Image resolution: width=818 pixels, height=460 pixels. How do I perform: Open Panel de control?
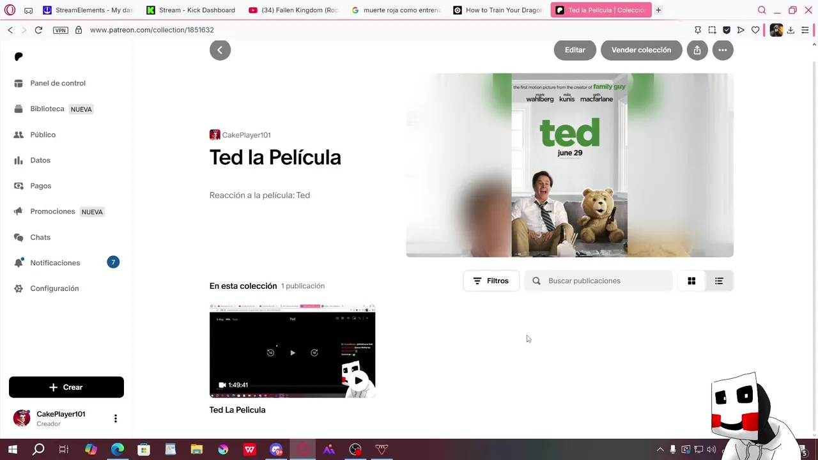58,83
